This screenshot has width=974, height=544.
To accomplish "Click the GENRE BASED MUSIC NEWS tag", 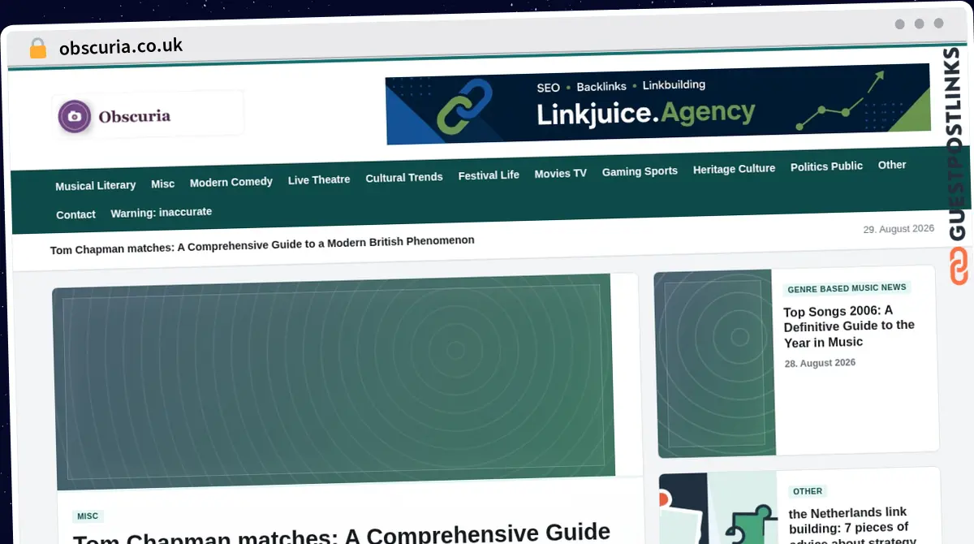I will (x=847, y=288).
